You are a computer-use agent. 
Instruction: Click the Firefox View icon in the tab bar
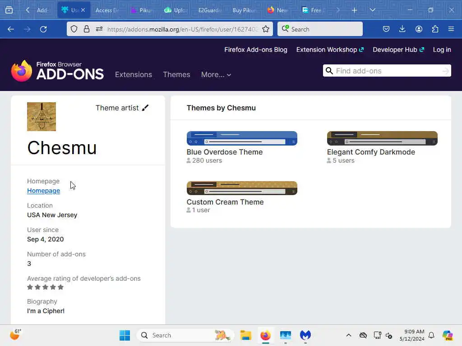pyautogui.click(x=9, y=10)
